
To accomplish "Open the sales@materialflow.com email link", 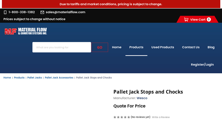I will coord(65,12).
